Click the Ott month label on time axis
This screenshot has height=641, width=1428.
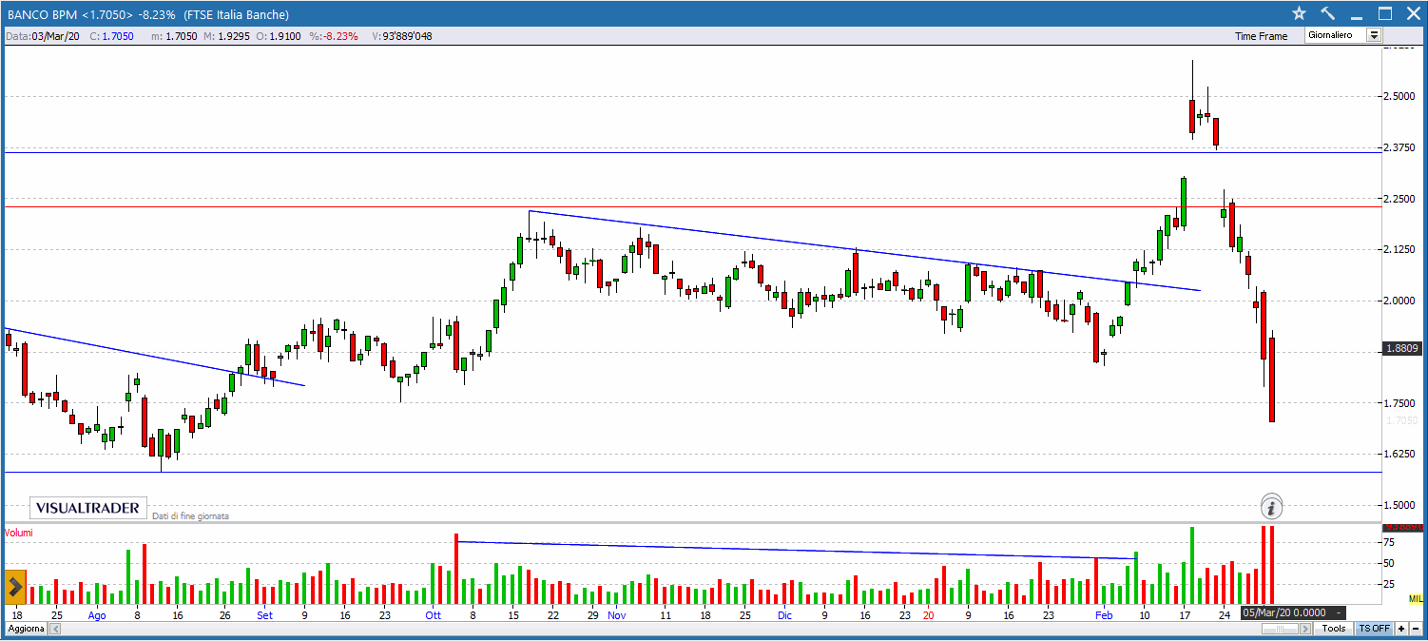[433, 615]
